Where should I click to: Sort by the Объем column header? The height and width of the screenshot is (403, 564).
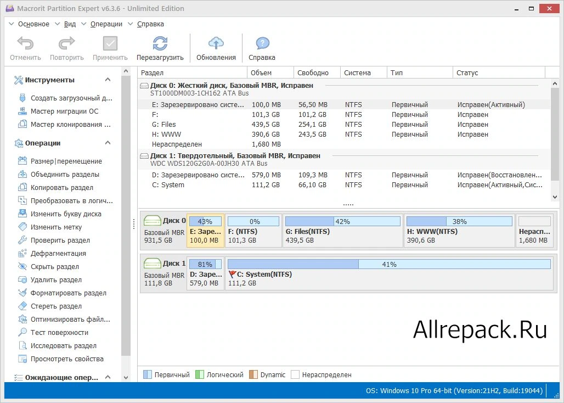tap(270, 72)
